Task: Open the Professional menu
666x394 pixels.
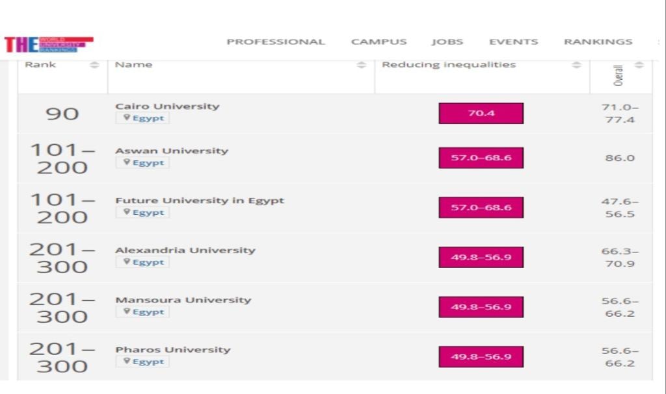Action: [275, 42]
